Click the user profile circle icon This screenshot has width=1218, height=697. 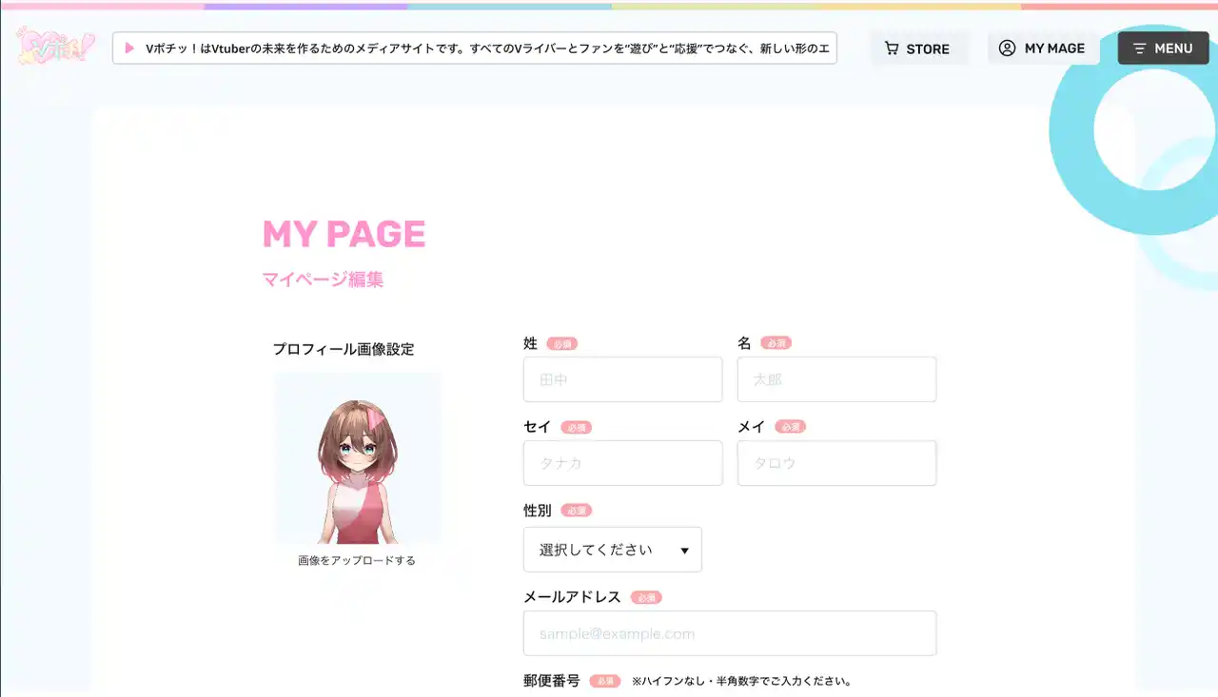(x=1007, y=48)
